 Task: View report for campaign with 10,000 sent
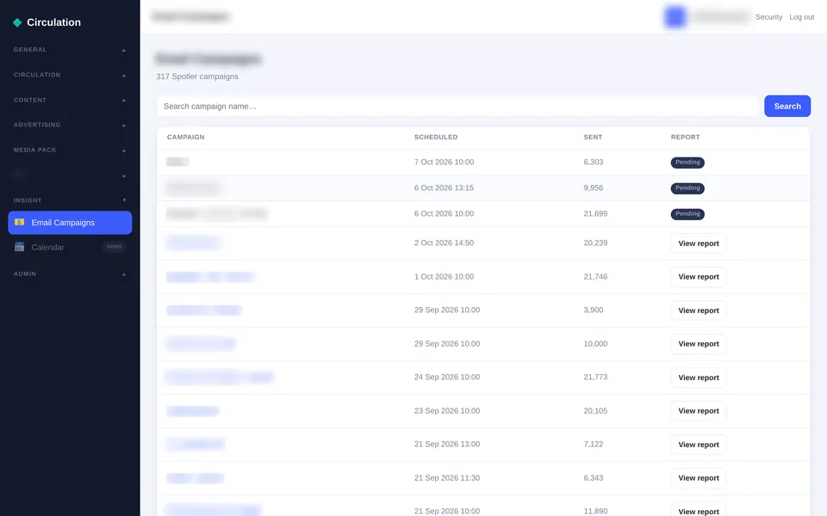coord(699,343)
